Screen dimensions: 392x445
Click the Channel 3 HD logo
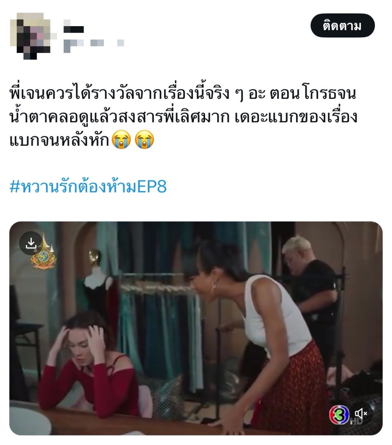[x=340, y=414]
